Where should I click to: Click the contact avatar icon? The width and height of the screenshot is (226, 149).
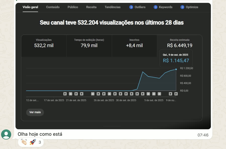pyautogui.click(x=6, y=134)
